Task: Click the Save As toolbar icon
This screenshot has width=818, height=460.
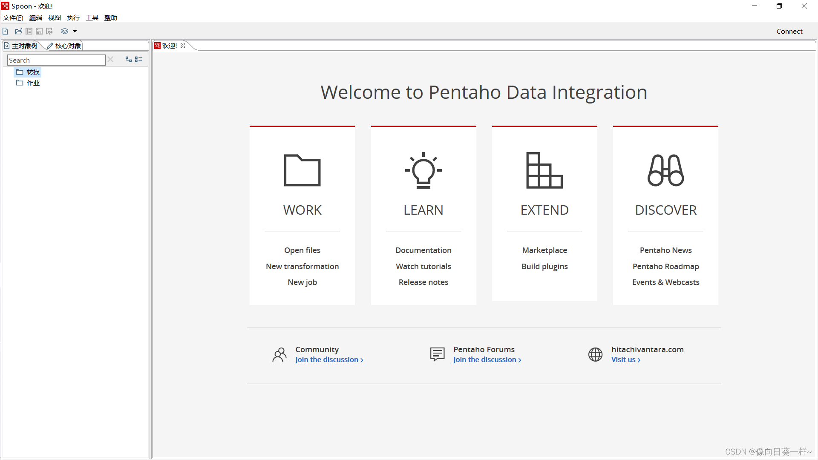Action: tap(49, 31)
